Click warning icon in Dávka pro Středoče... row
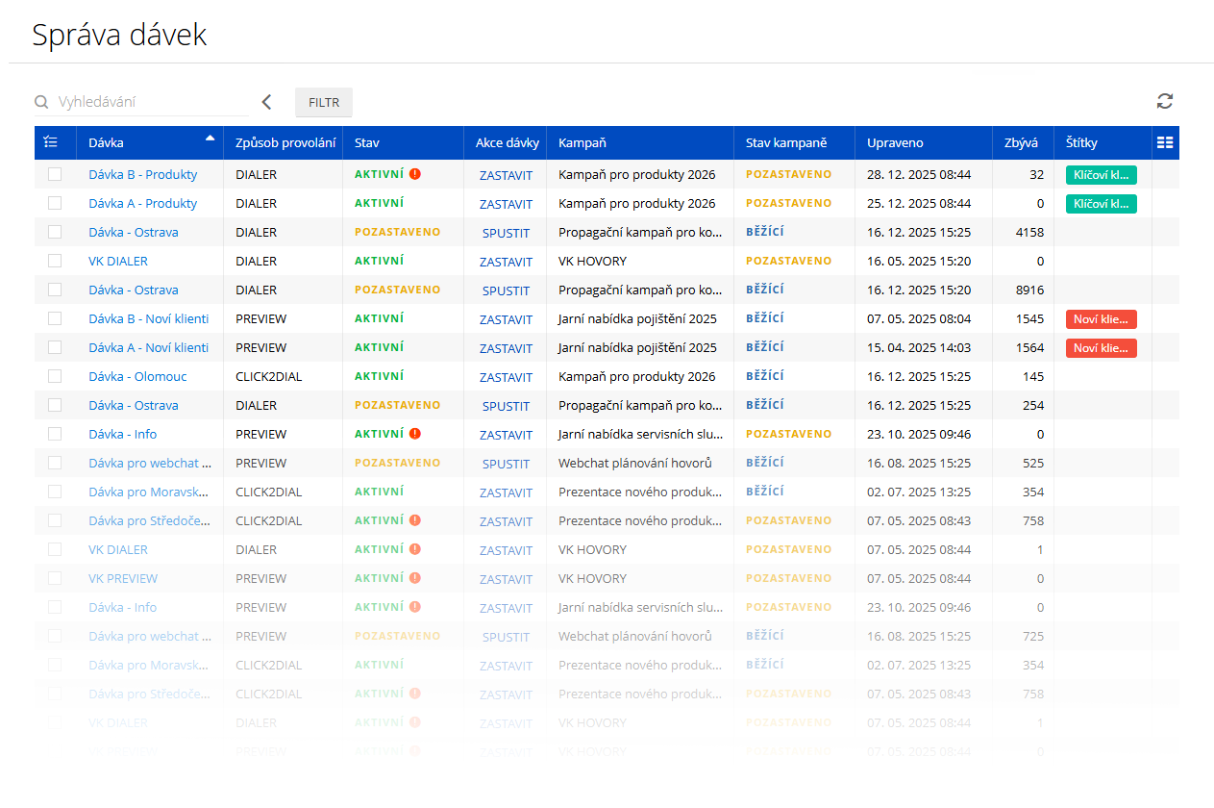Image resolution: width=1214 pixels, height=808 pixels. (x=415, y=520)
